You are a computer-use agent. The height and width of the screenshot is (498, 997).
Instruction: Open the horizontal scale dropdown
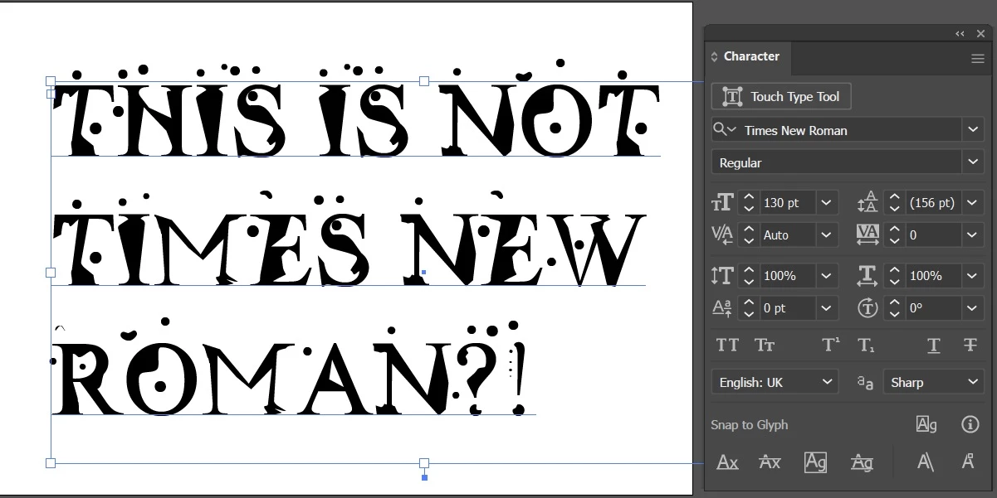[972, 275]
